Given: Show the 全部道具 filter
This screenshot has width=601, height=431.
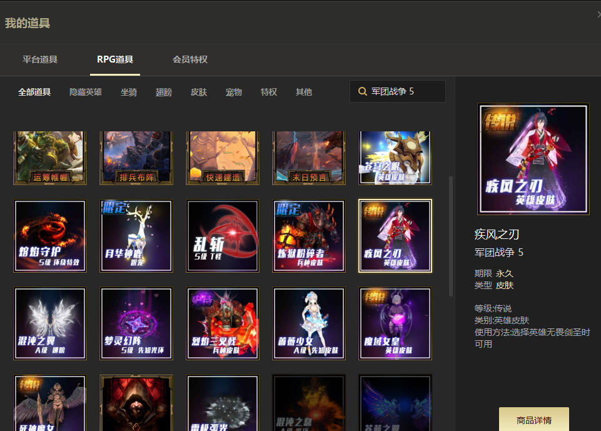Looking at the screenshot, I should [34, 92].
